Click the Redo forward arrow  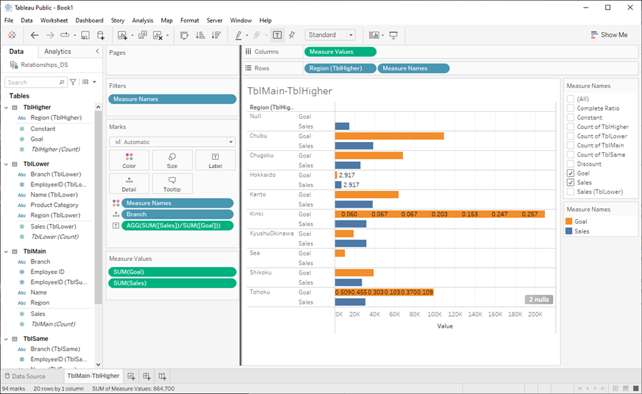click(50, 36)
